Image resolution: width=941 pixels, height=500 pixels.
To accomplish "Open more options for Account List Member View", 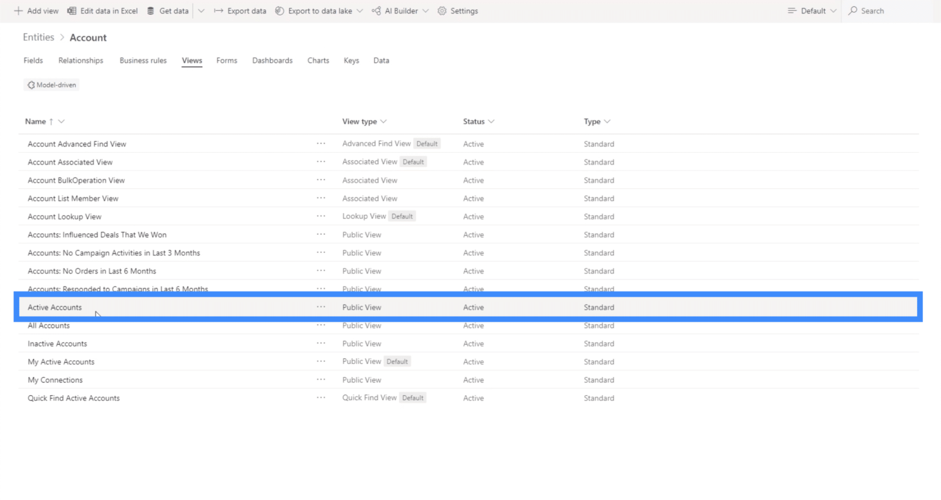I will (x=321, y=198).
